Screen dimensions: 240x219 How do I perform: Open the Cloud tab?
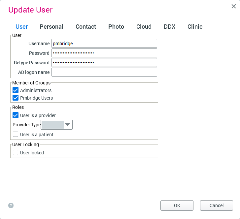pyautogui.click(x=144, y=27)
